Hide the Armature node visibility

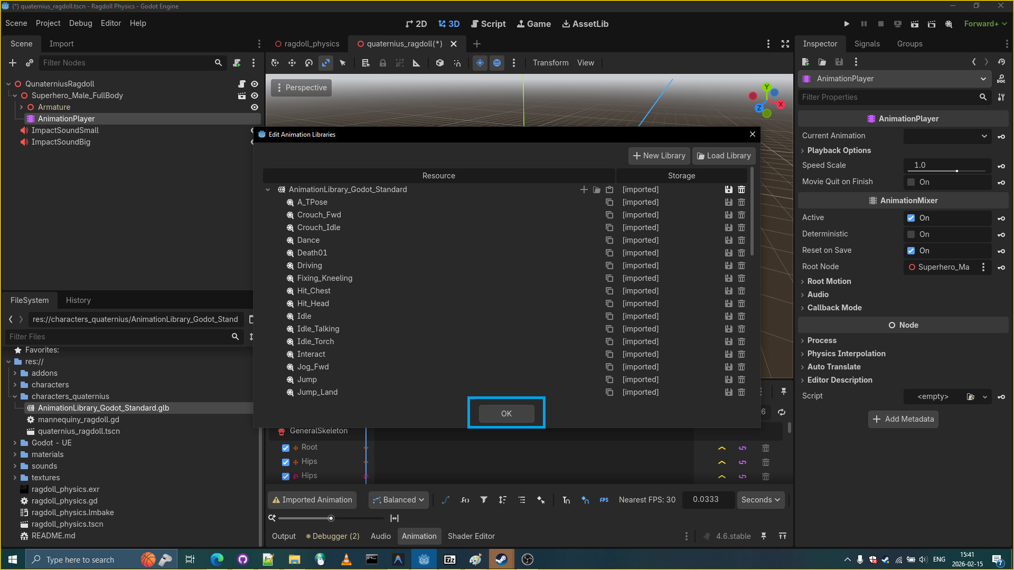(255, 107)
